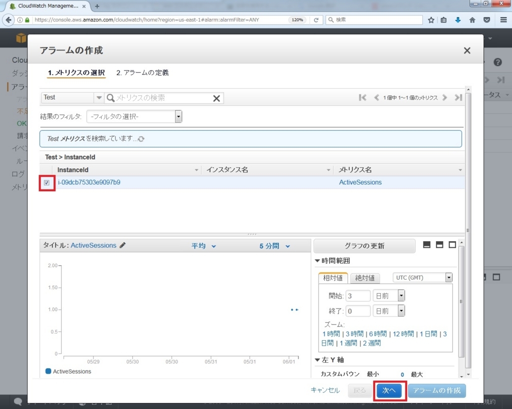Click the ActiveSessions legend color swatch

48,371
